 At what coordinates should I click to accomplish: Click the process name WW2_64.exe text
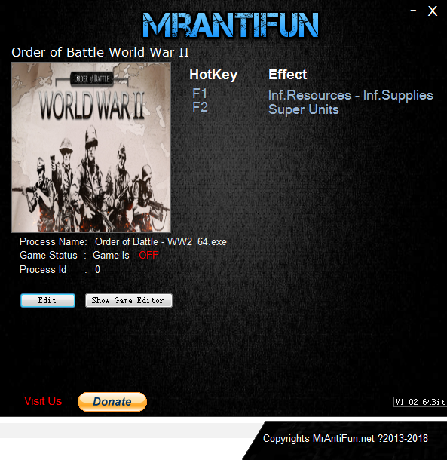point(161,242)
